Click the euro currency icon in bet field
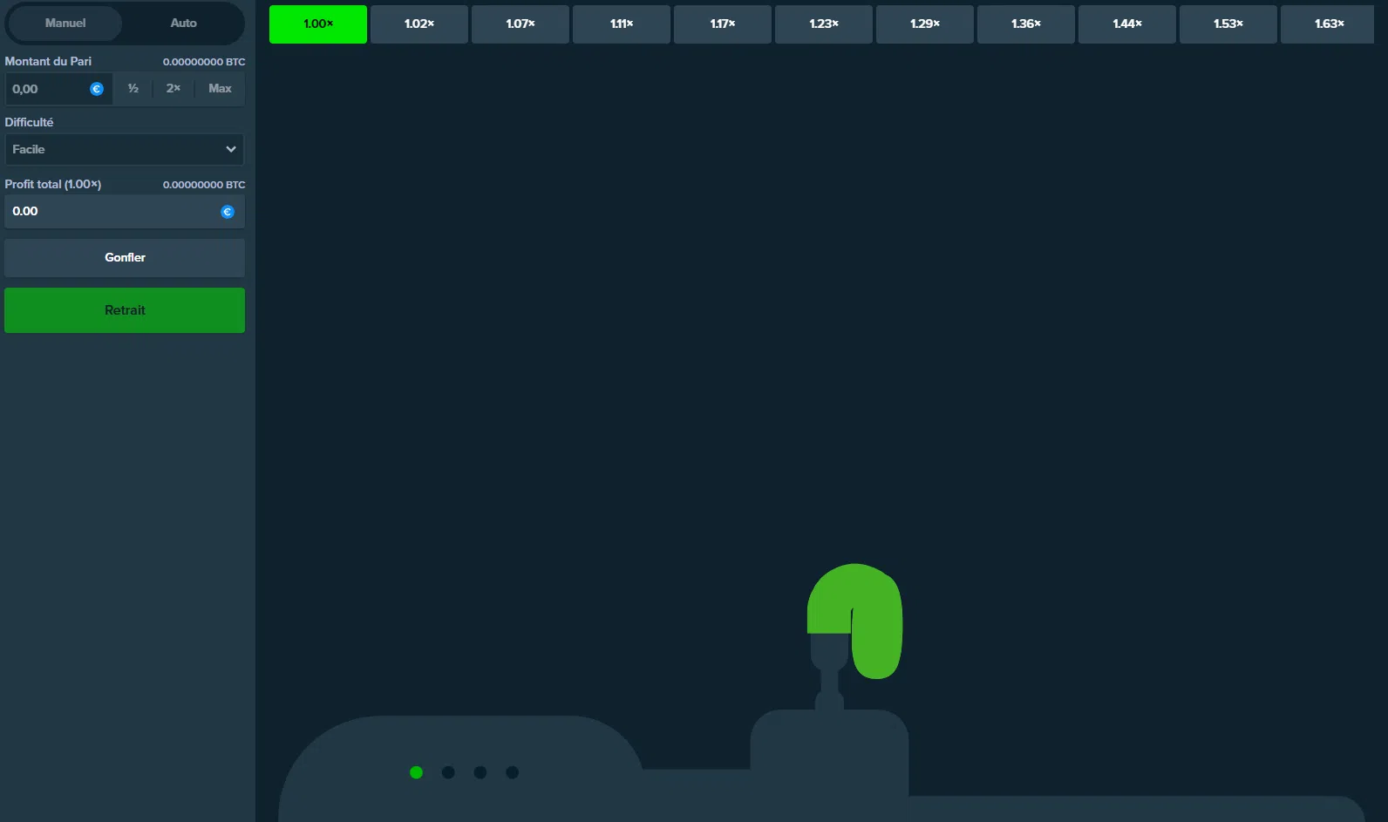 (97, 89)
